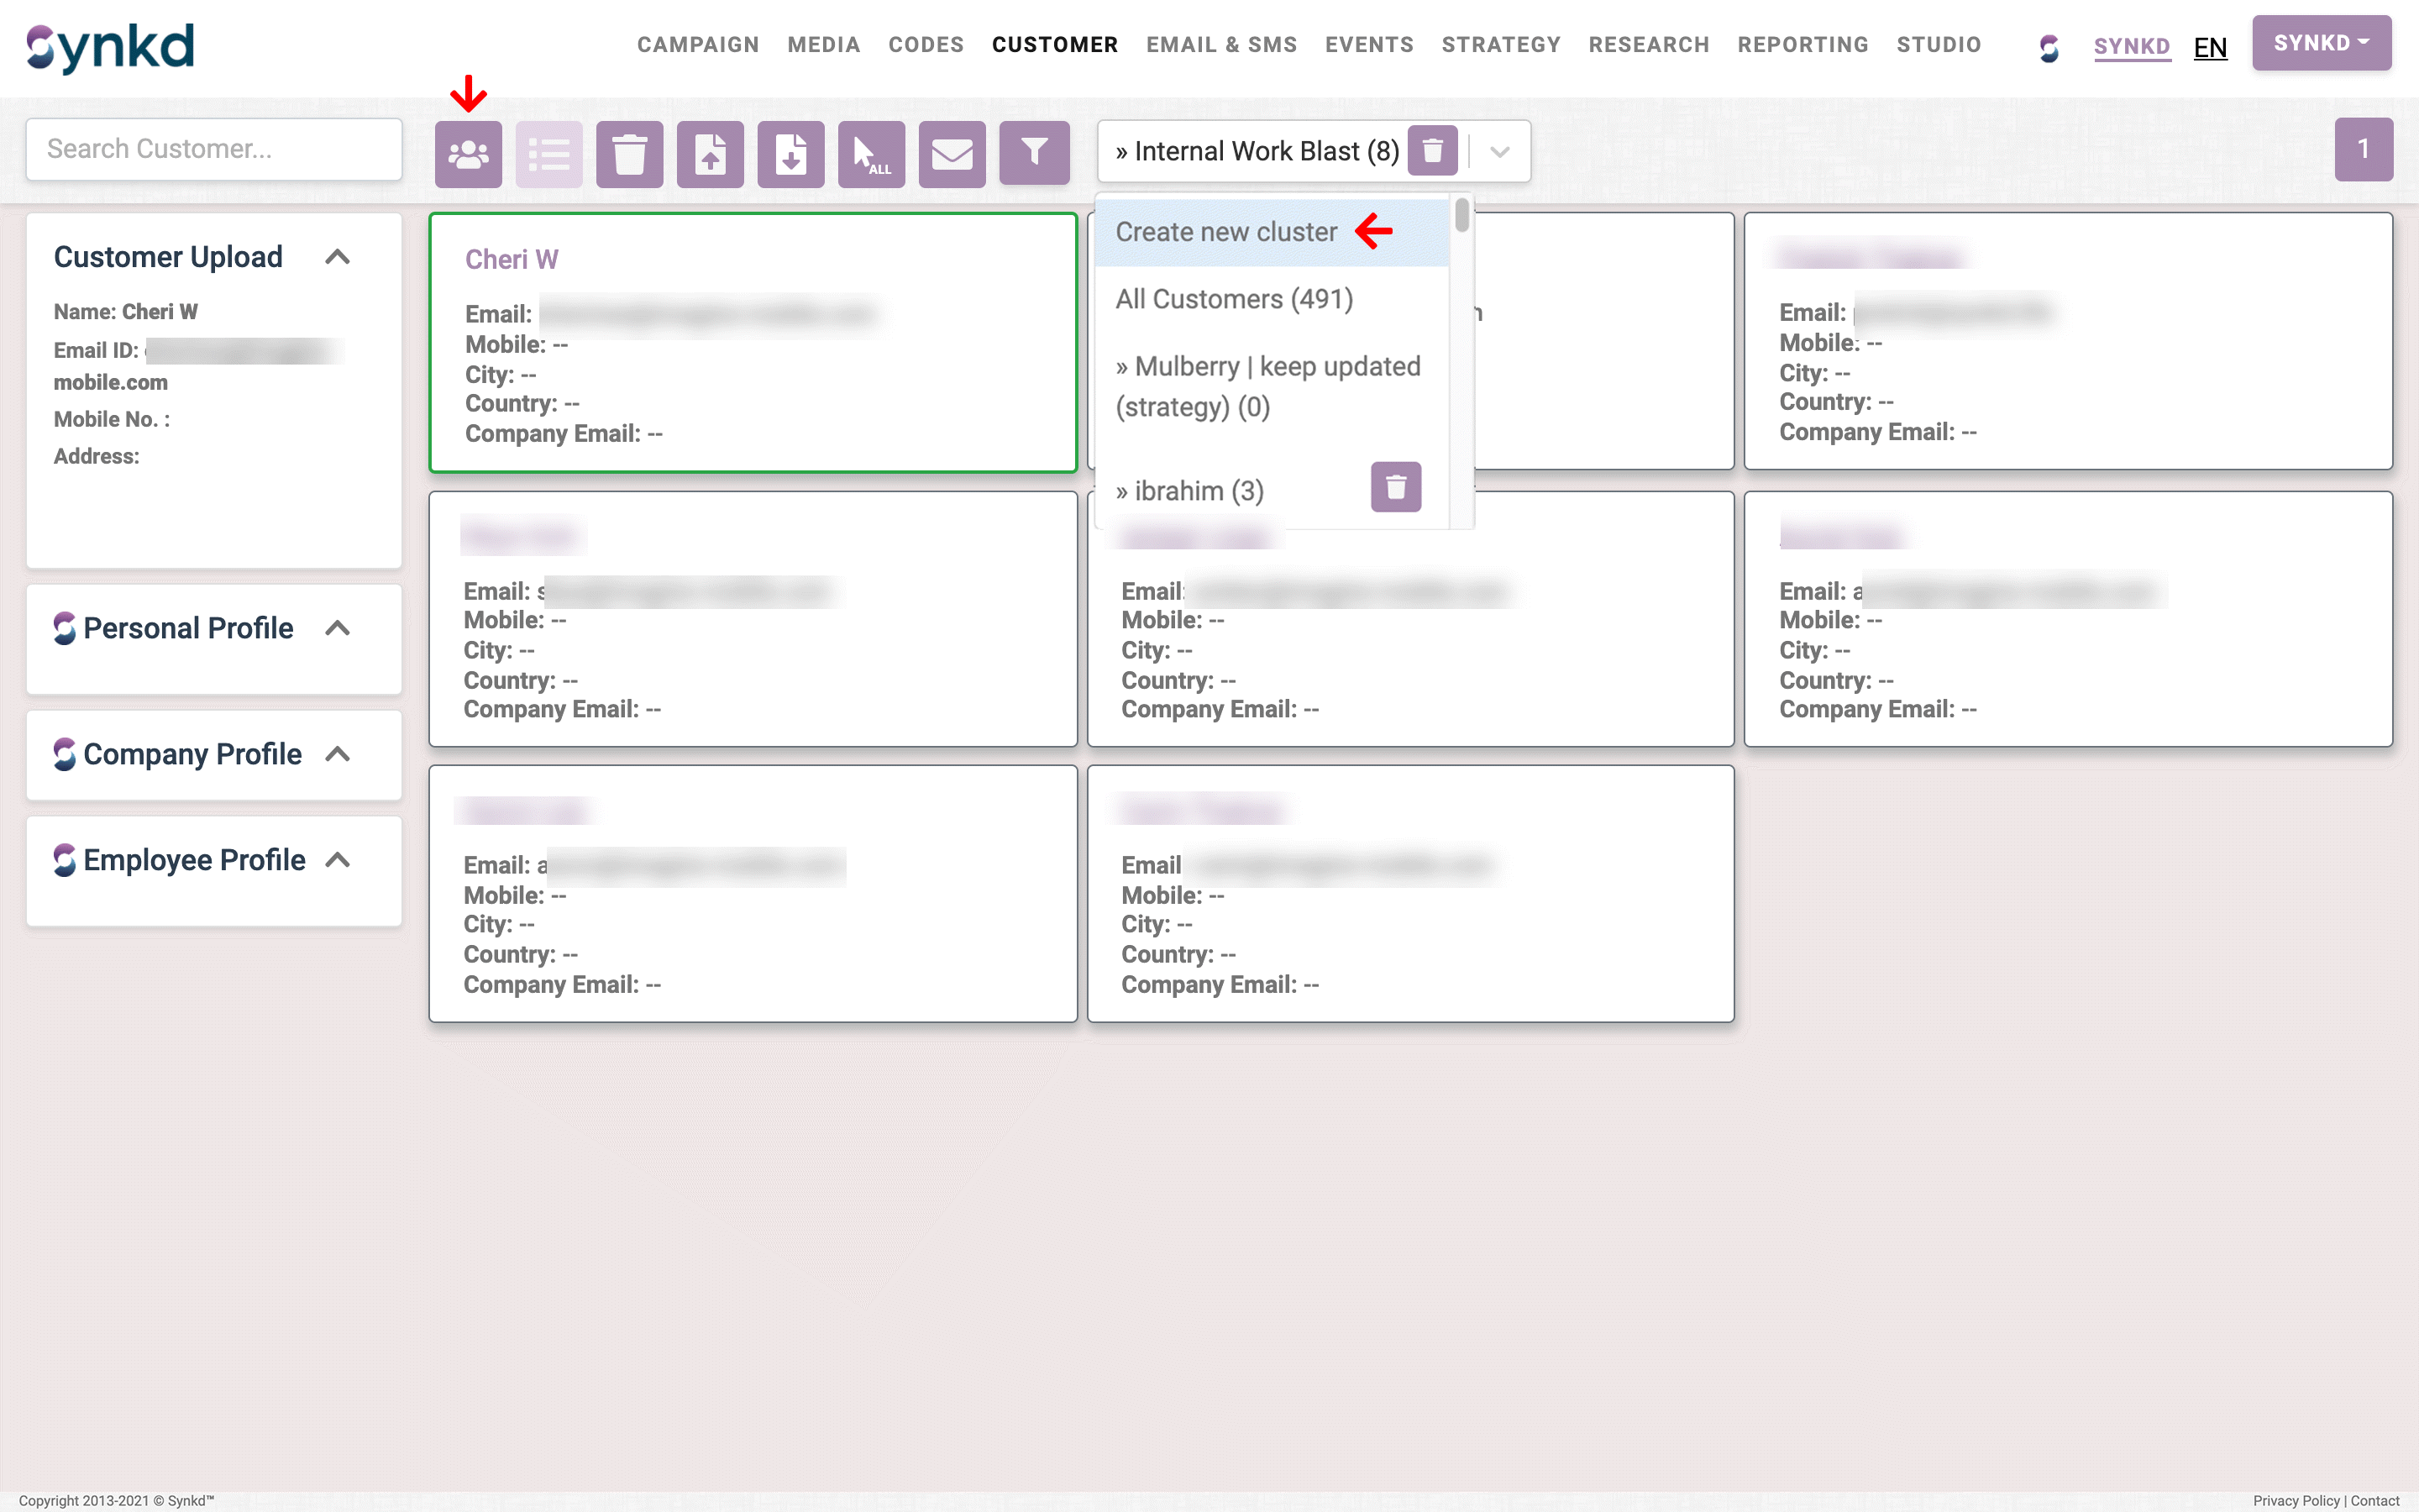2419x1512 pixels.
Task: Select Create new cluster option
Action: [x=1226, y=231]
